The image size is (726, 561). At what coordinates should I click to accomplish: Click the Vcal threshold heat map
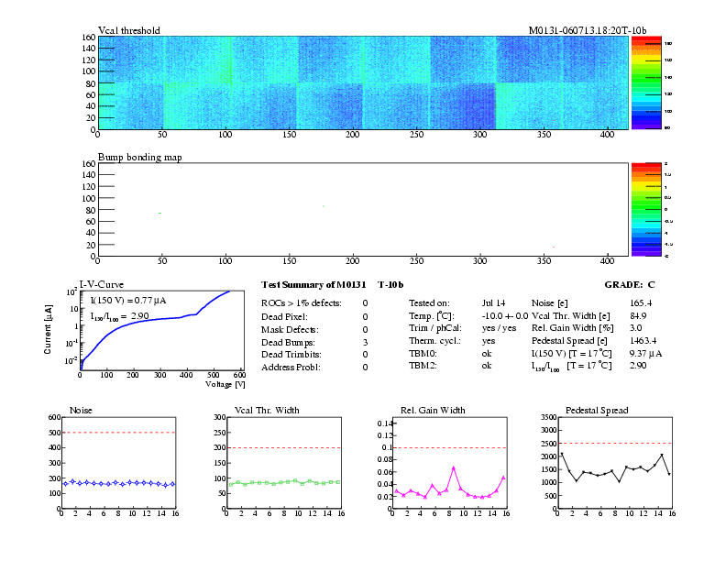[x=362, y=82]
